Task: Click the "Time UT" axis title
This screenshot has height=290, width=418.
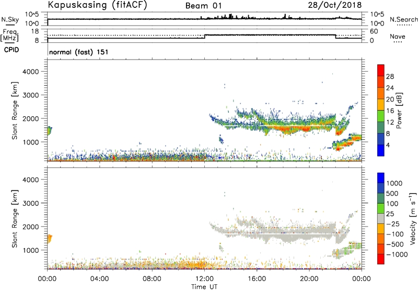Action: tap(204, 287)
